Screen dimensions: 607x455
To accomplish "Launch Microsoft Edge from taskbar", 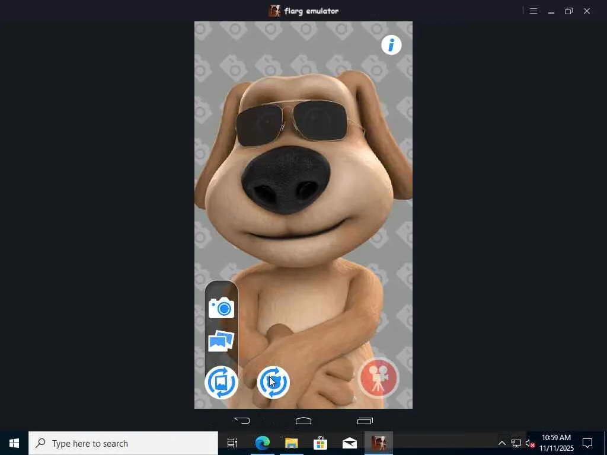I will click(x=263, y=443).
